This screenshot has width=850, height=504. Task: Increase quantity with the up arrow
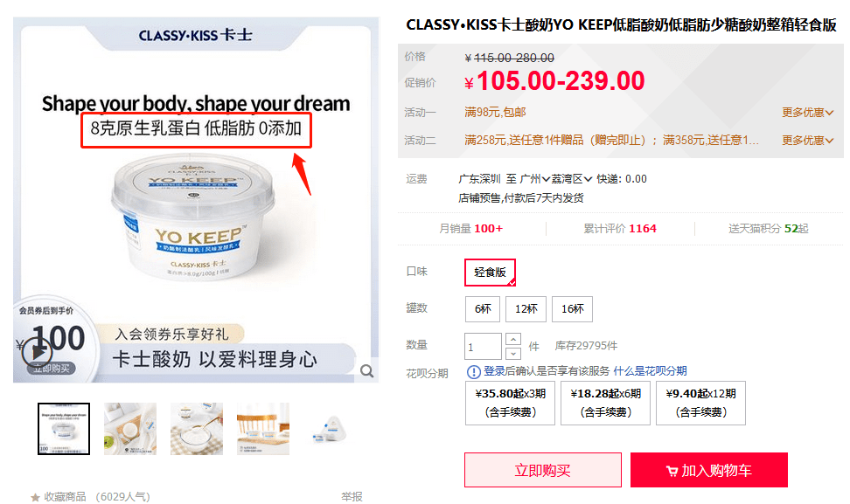coord(512,339)
